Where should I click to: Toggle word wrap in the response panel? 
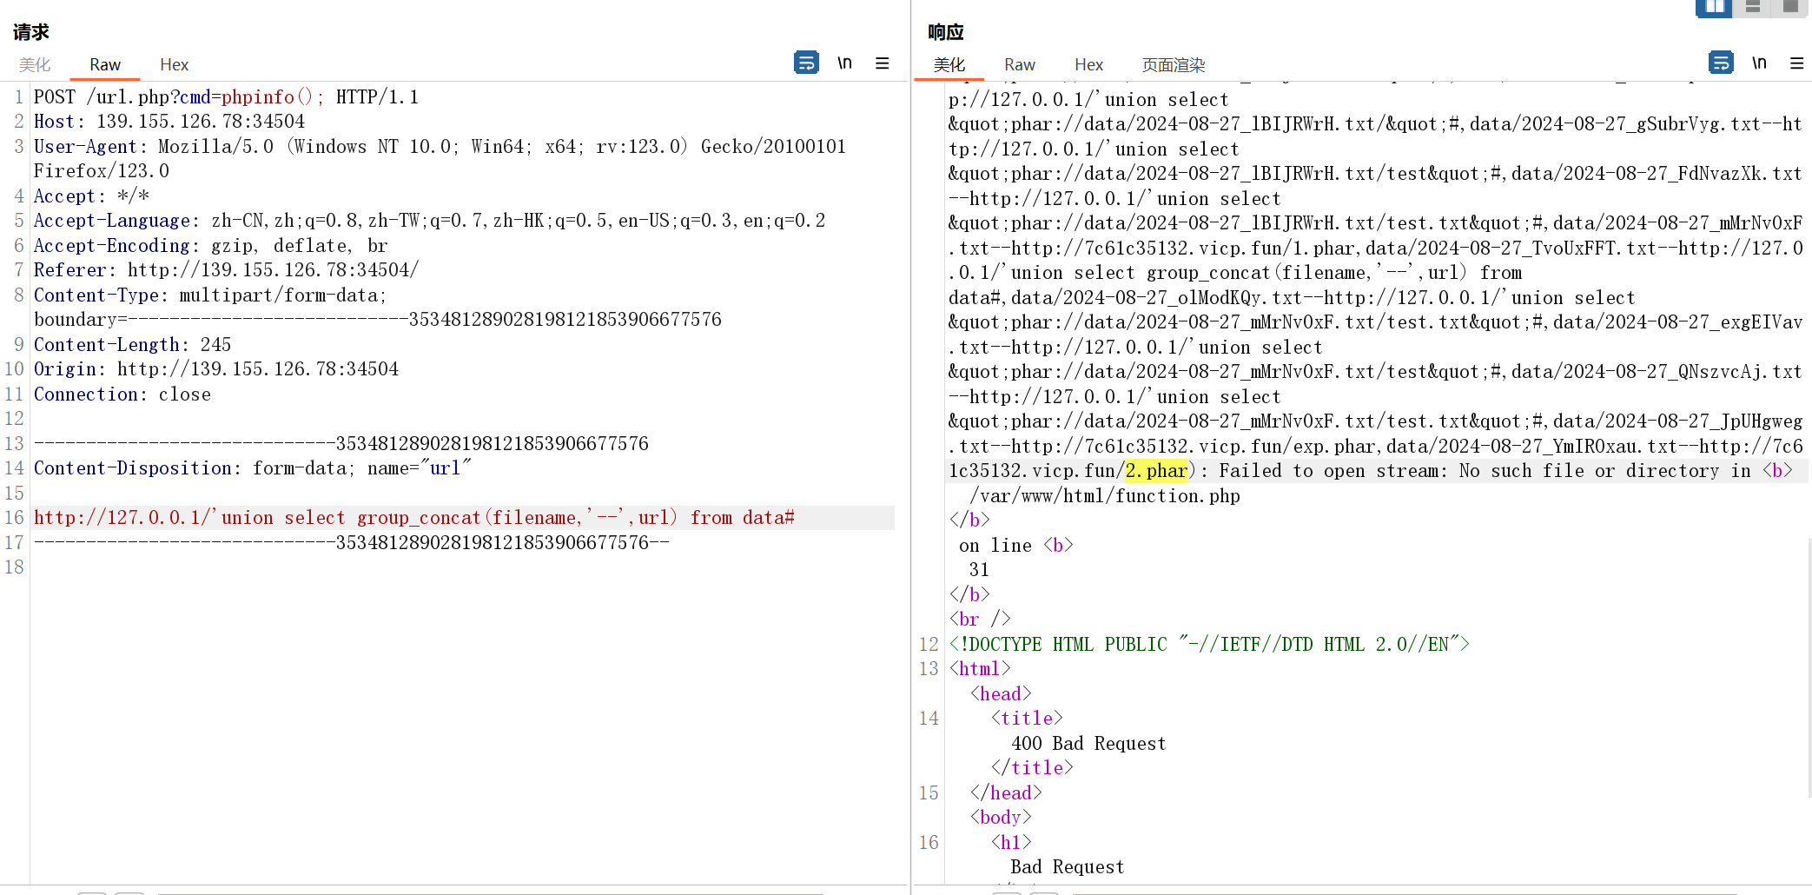[1721, 63]
